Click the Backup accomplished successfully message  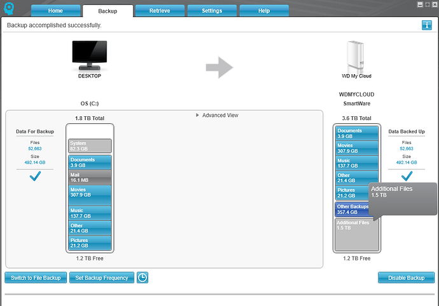(54, 25)
